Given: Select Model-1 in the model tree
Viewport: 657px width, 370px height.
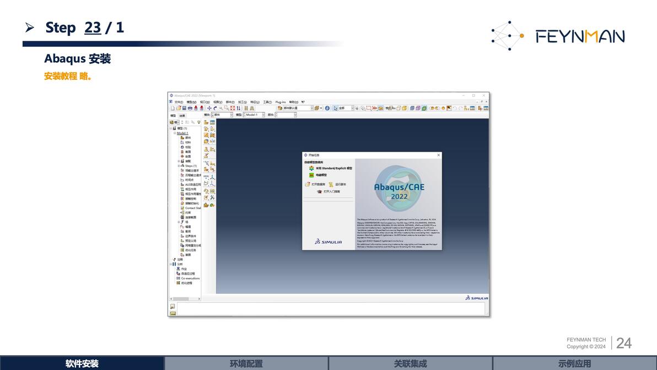Looking at the screenshot, I should coord(182,133).
